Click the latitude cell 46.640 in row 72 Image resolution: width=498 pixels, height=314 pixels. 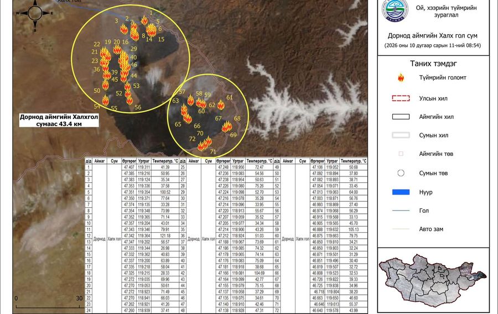point(317,310)
